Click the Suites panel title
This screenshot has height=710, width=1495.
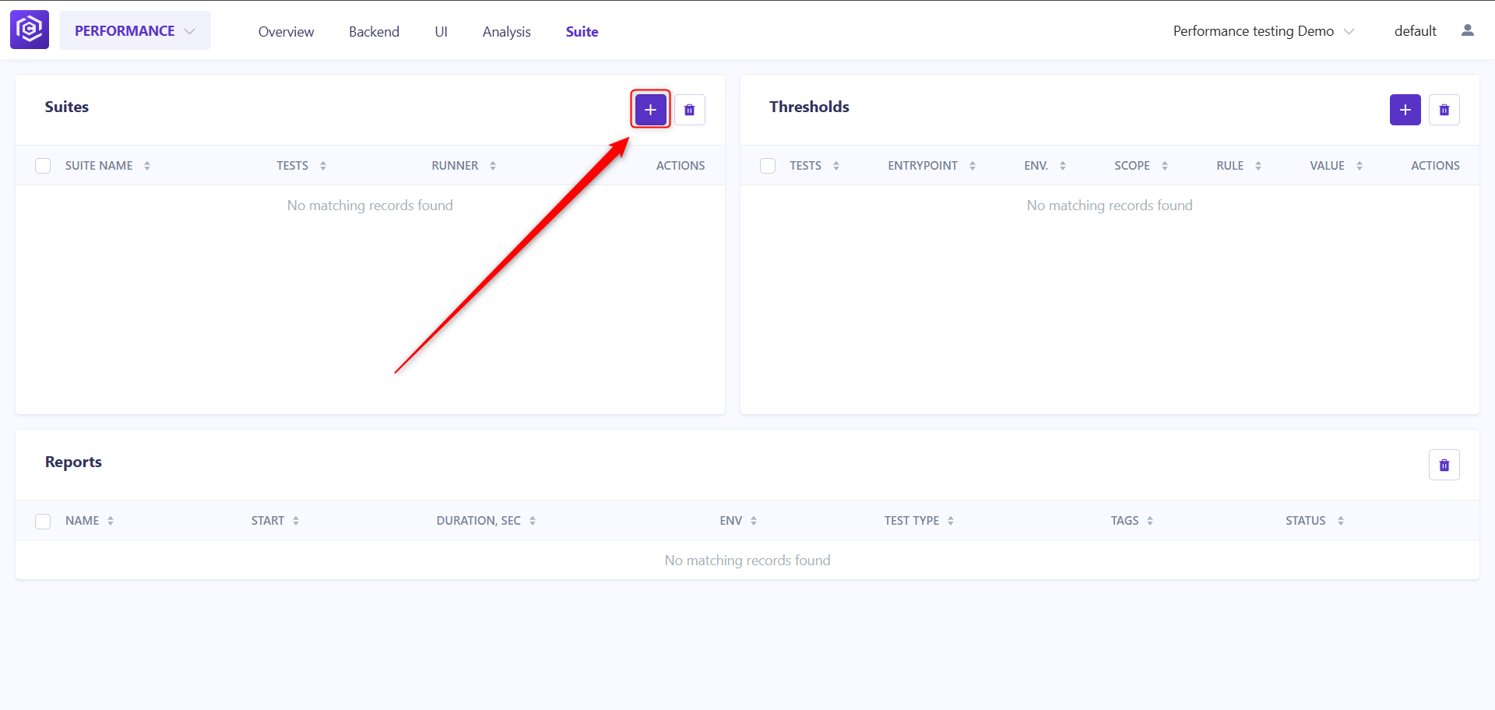pos(67,107)
